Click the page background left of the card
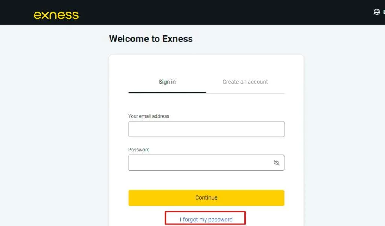The width and height of the screenshot is (385, 226). tap(53, 132)
